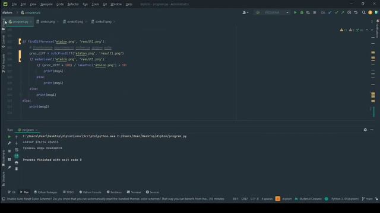Open Git history clock icon
380x213 pixels.
pyautogui.click(x=349, y=12)
